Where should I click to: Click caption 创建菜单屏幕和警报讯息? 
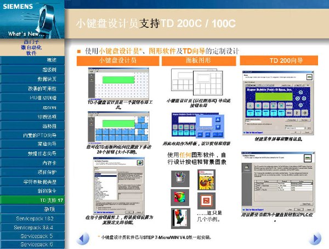[x=279, y=139]
